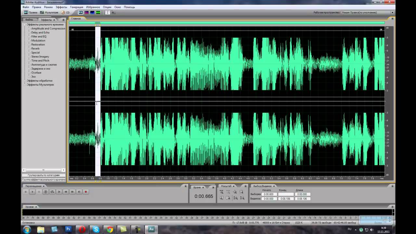This screenshot has width=416, height=234.
Task: Zoom out full both axes icon
Action: (235, 192)
